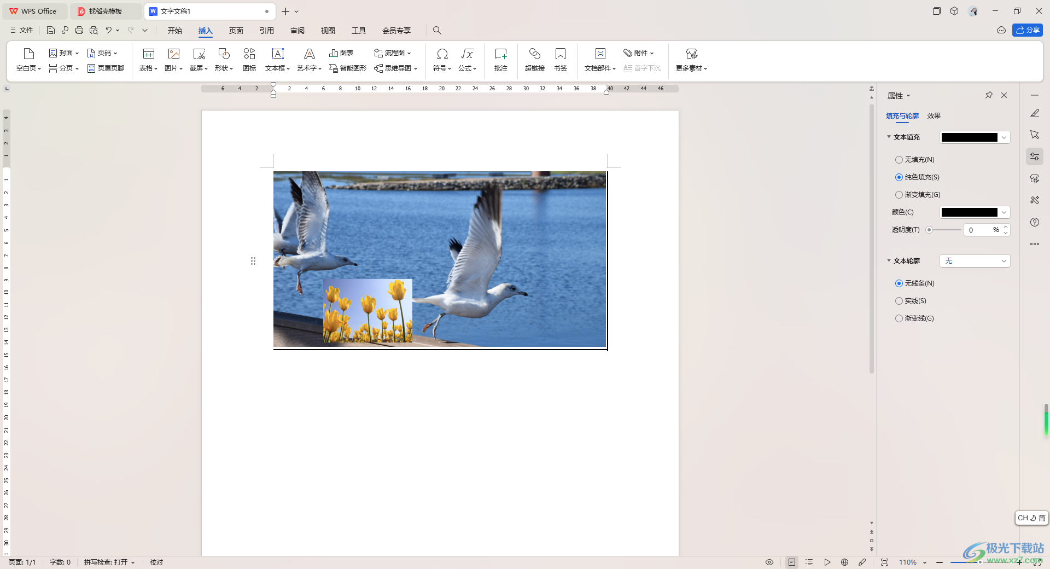
Task: Insert a 文本框 text box
Action: click(x=277, y=60)
